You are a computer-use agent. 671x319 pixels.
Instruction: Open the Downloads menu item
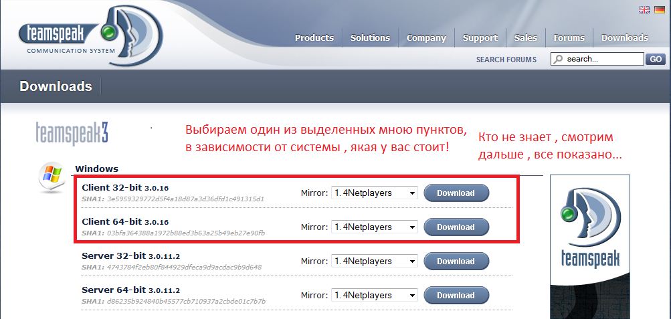[x=625, y=37]
